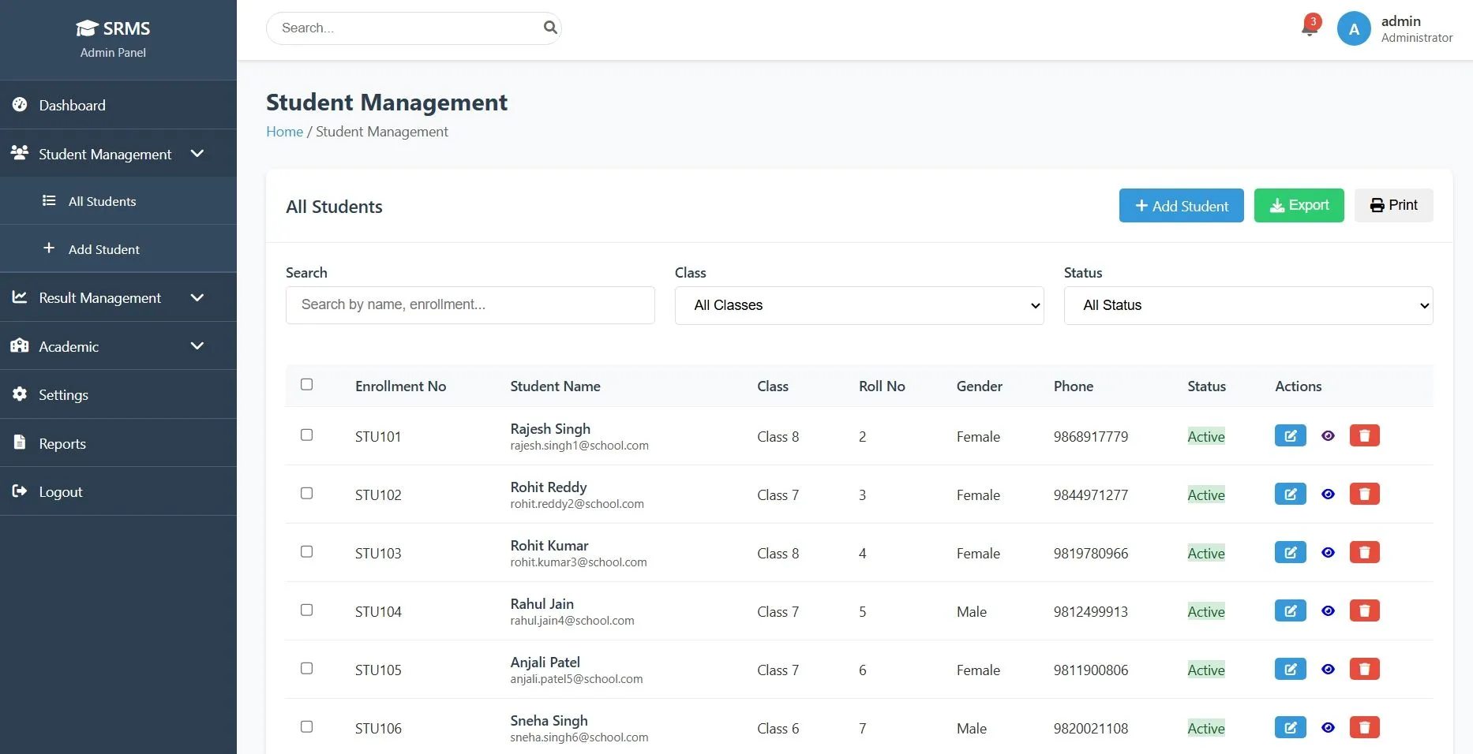The image size is (1473, 754).
Task: Click the admin avatar icon
Action: [x=1353, y=28]
